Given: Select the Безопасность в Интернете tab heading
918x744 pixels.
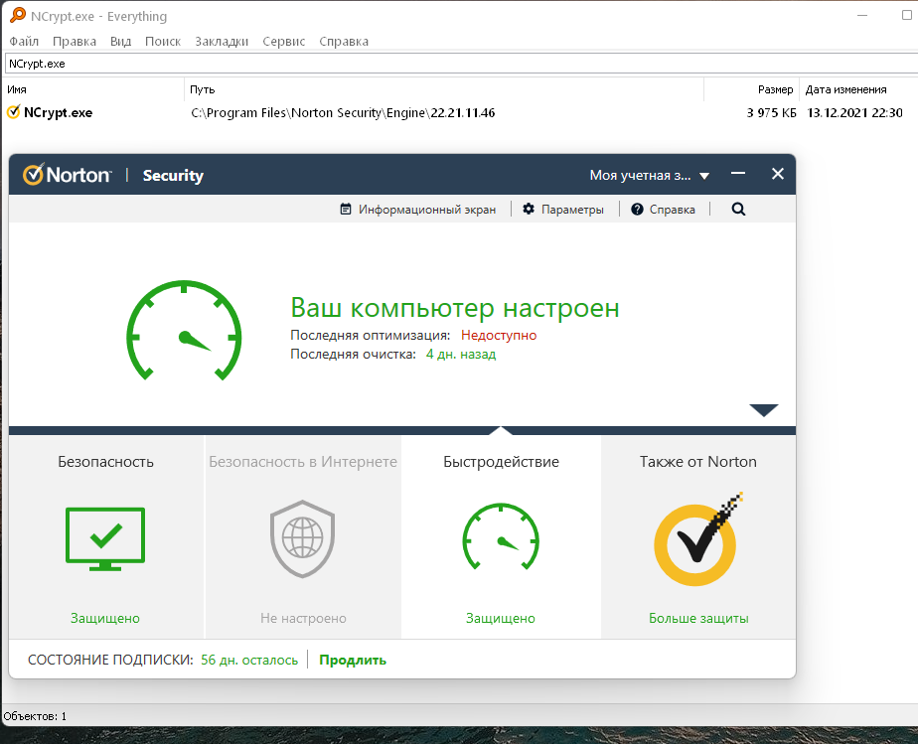Looking at the screenshot, I should pyautogui.click(x=303, y=461).
